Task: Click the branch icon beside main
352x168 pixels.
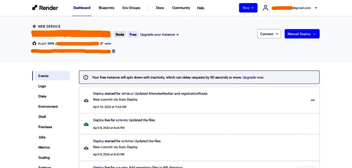Action: [102, 44]
